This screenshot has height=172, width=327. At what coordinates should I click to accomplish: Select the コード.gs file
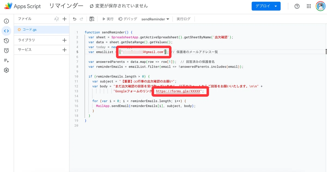[42, 29]
